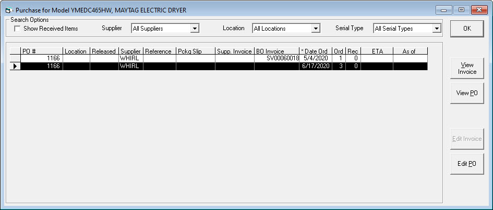
Task: Click the Pckg Slip column header
Action: [x=196, y=51]
